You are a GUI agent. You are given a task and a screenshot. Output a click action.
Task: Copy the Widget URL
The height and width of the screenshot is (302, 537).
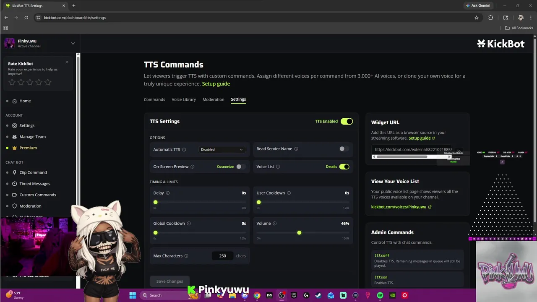459,152
